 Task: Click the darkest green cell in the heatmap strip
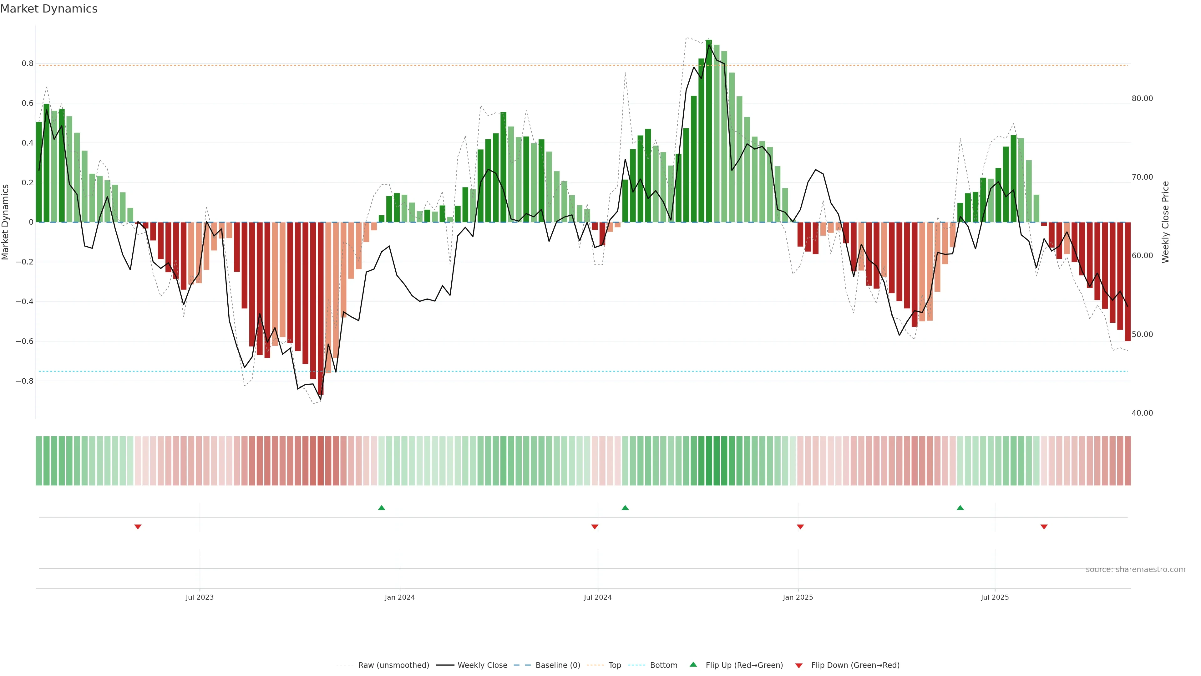[x=709, y=460]
